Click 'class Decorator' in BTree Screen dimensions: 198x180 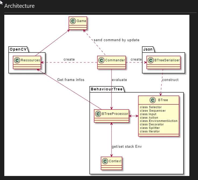coord(152,124)
